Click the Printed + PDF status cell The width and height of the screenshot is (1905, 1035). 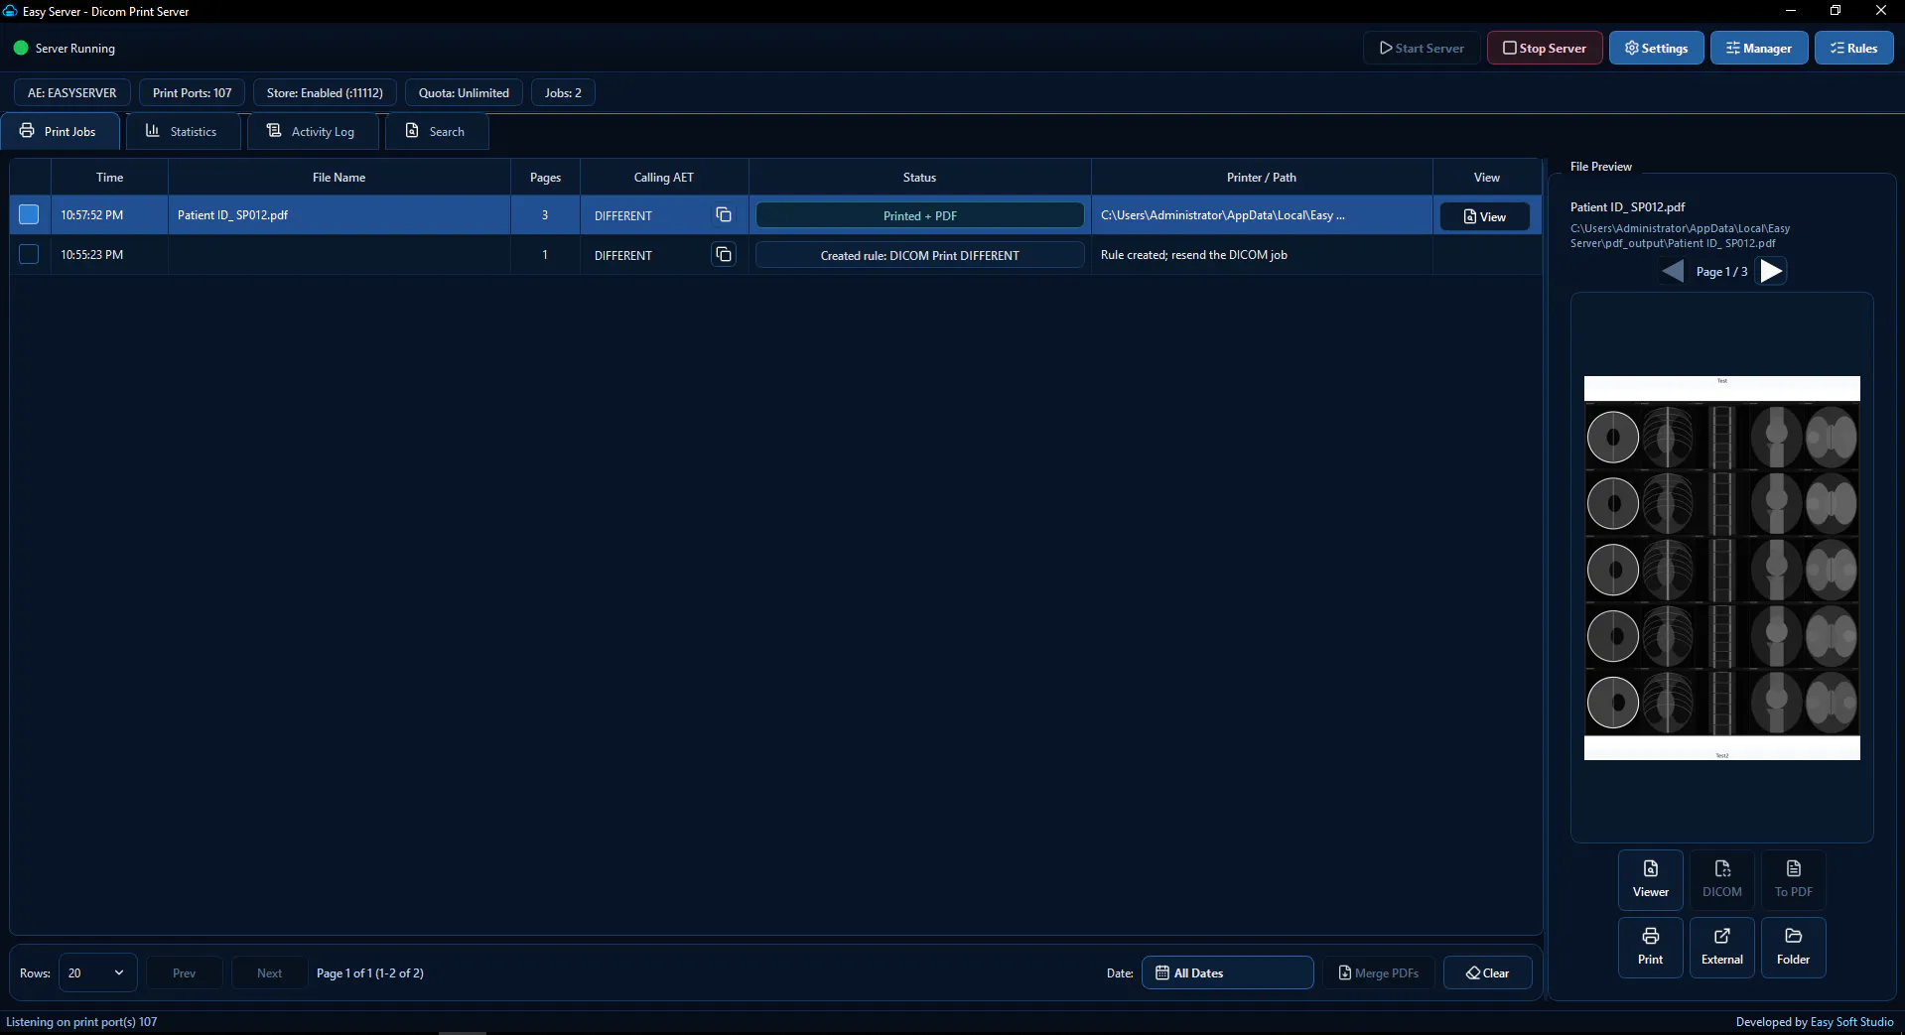920,215
